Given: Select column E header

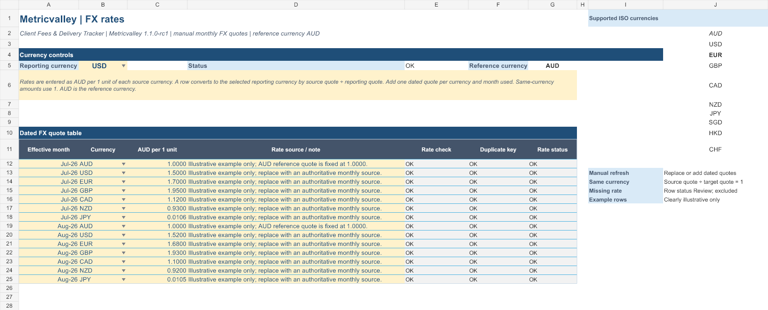Looking at the screenshot, I should pos(436,5).
